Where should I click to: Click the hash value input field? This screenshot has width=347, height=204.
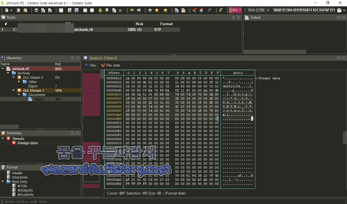pyautogui.click(x=304, y=10)
